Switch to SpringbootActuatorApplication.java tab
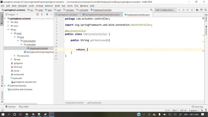Image resolution: width=208 pixels, height=117 pixels. (102, 15)
